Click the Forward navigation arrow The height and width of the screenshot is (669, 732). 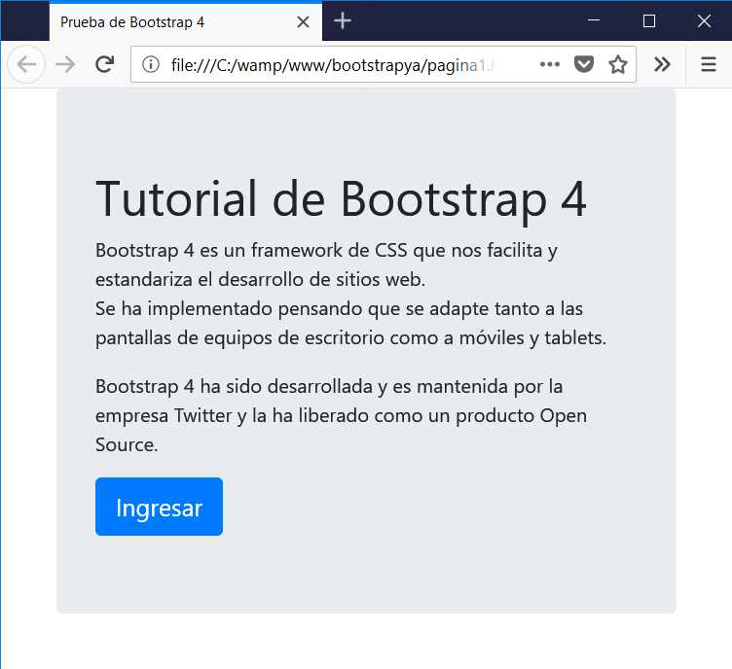65,64
